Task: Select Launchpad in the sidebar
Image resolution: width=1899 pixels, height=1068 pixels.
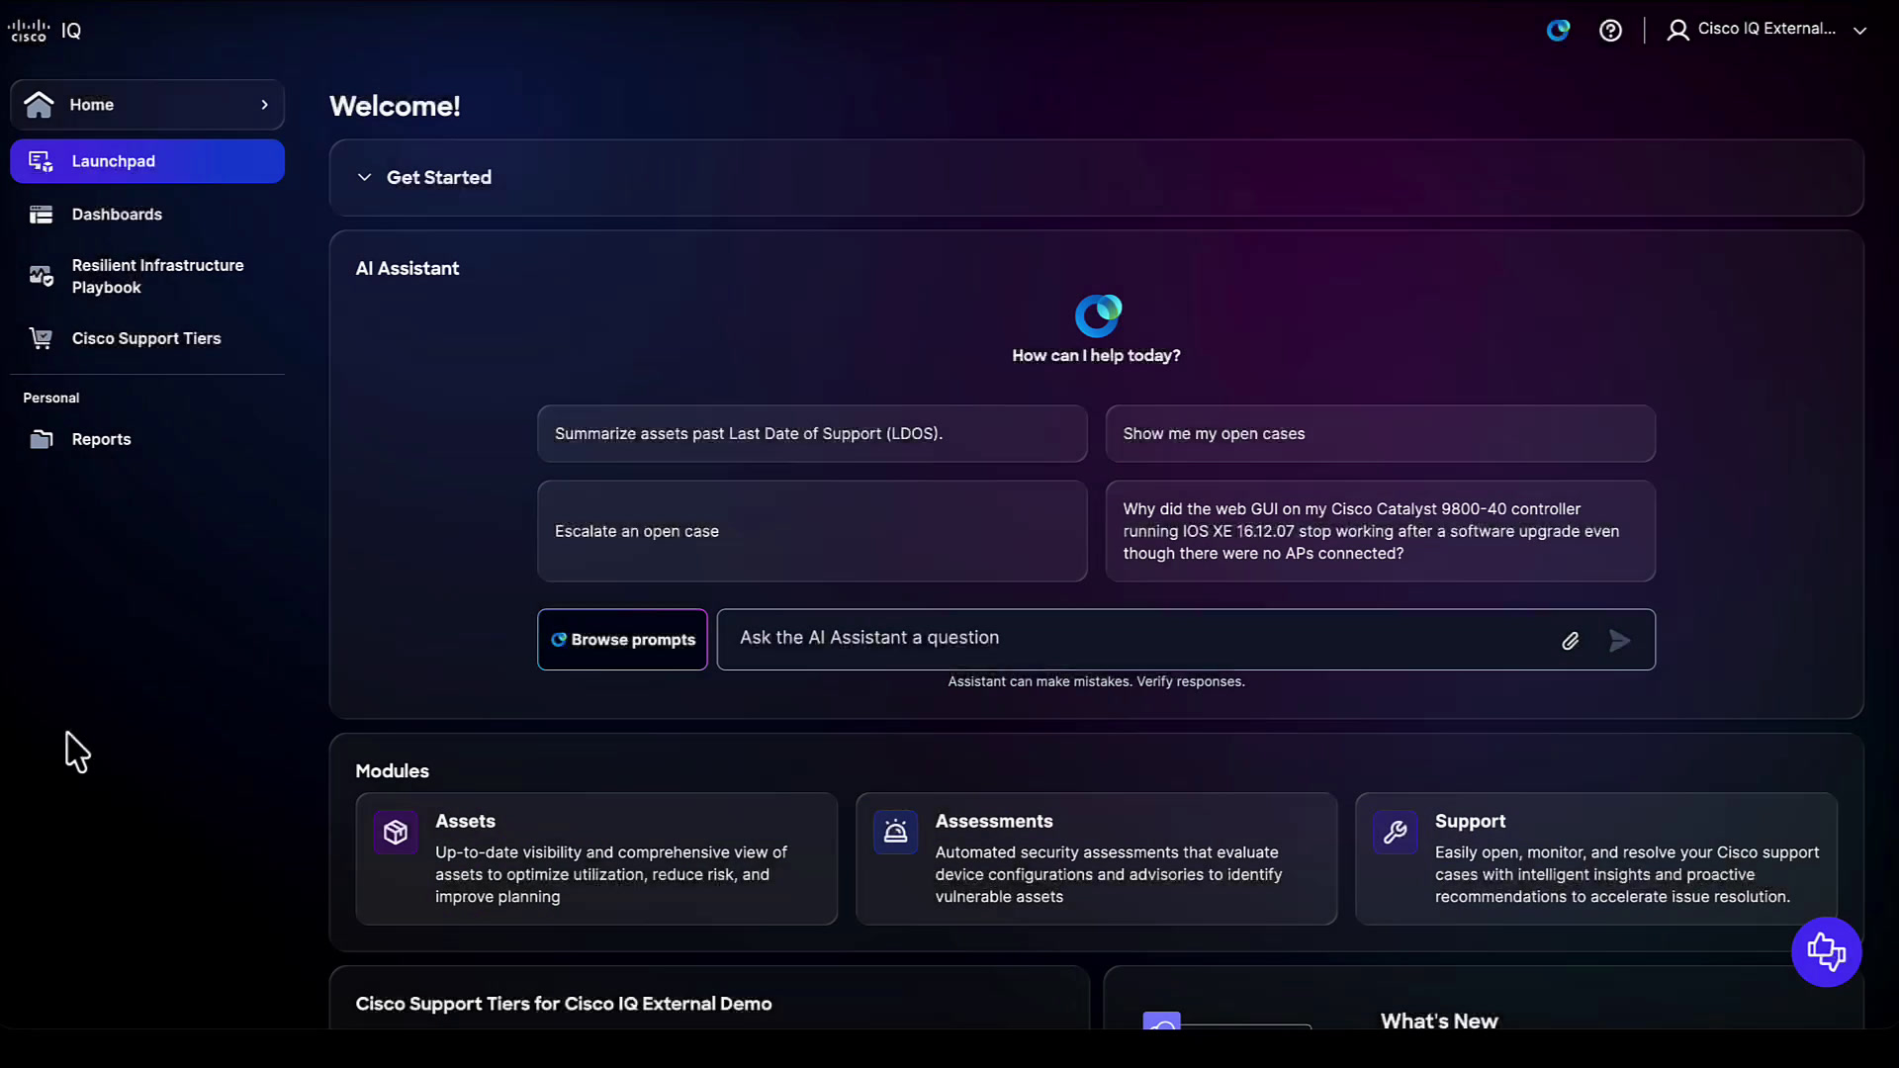Action: tap(147, 161)
